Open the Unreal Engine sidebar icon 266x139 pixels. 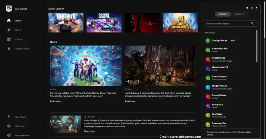[9, 49]
